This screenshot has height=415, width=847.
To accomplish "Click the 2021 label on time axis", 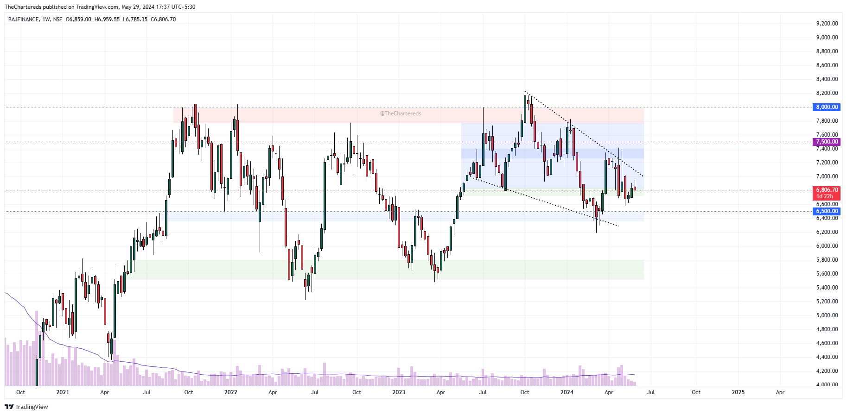I will tap(63, 392).
